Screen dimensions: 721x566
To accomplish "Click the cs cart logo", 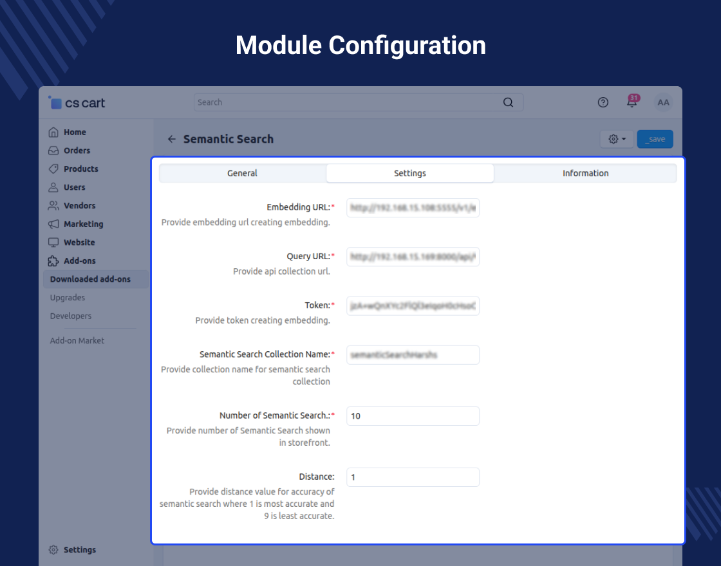I will coord(77,103).
